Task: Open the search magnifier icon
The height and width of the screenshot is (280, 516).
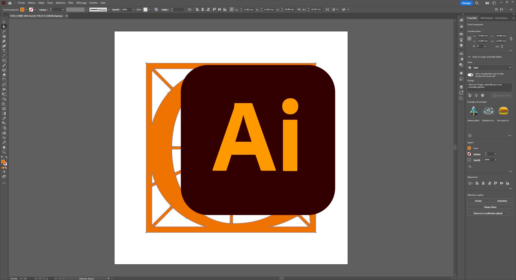Action: 477,3
